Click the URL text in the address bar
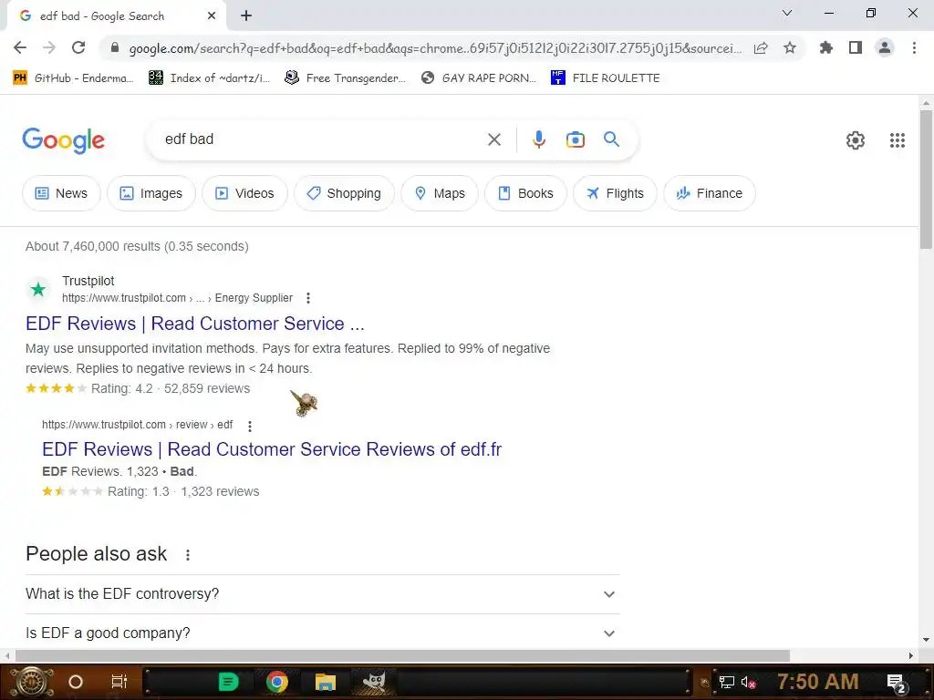Image resolution: width=934 pixels, height=700 pixels. 435,48
